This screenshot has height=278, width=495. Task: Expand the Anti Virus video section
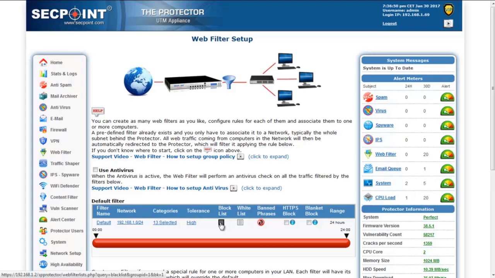pyautogui.click(x=261, y=188)
